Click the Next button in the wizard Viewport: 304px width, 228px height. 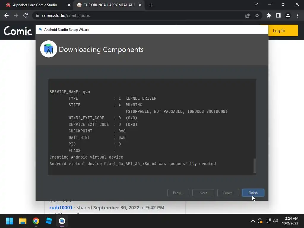point(203,193)
